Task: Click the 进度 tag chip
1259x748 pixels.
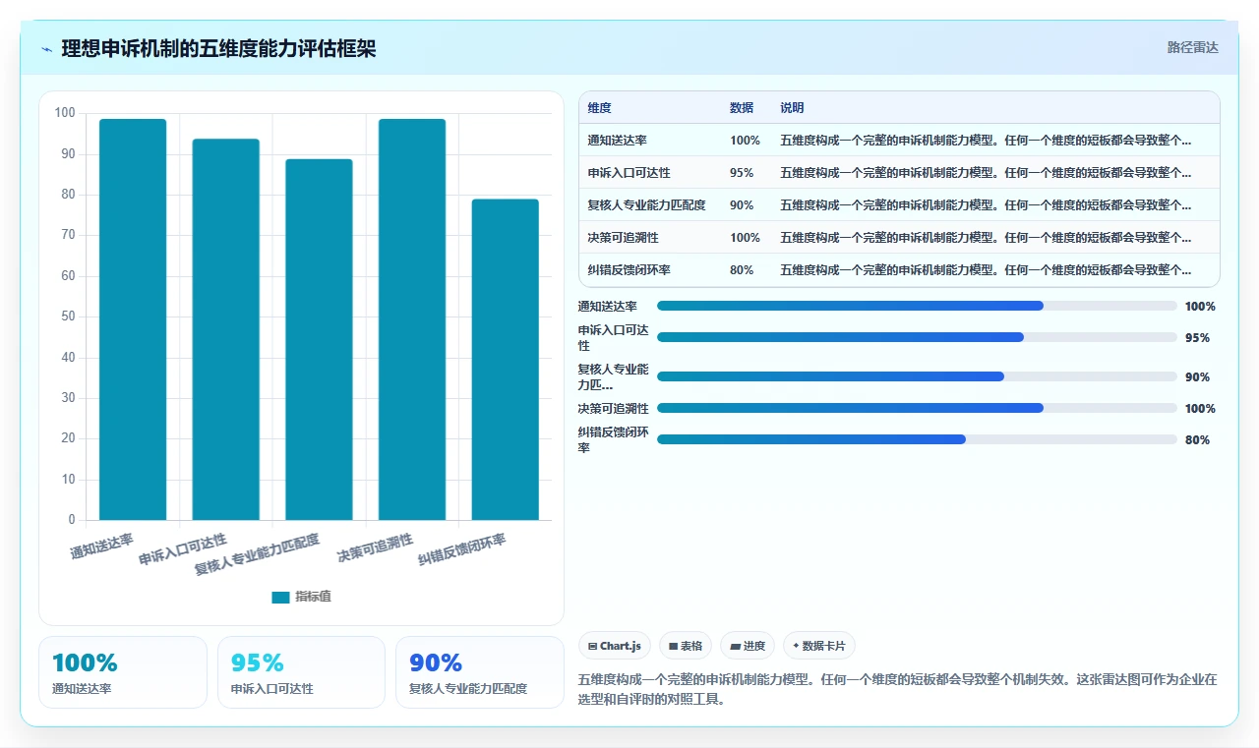Action: click(x=748, y=646)
